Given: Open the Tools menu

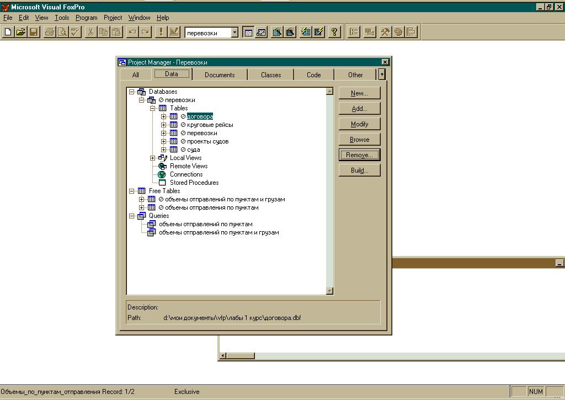Looking at the screenshot, I should pyautogui.click(x=62, y=18).
